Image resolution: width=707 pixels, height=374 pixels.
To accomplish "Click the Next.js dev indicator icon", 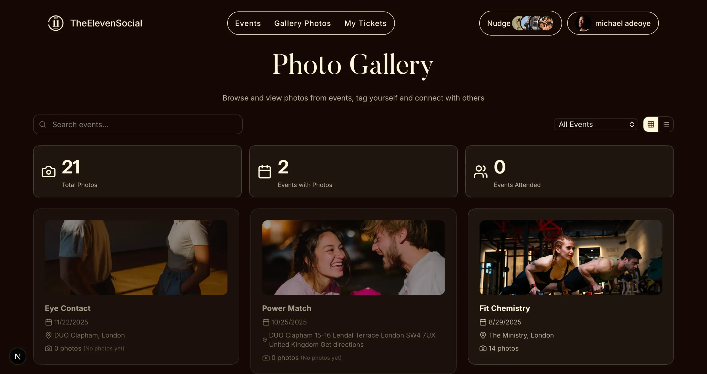I will click(18, 356).
